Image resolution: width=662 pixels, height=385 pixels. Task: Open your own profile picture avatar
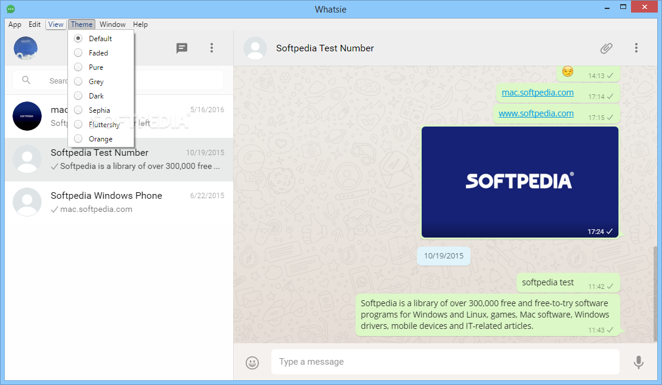click(26, 48)
